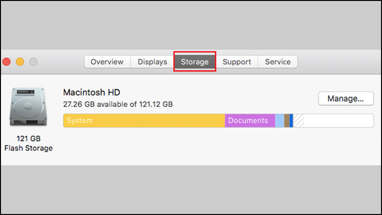The height and width of the screenshot is (215, 382).
Task: Click the gray disabled zoom window button
Action: point(33,62)
